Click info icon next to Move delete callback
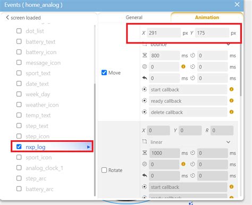This screenshot has height=205, width=252. click(231, 112)
